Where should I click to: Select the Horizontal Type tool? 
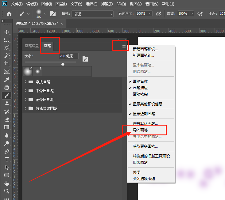tap(7, 159)
